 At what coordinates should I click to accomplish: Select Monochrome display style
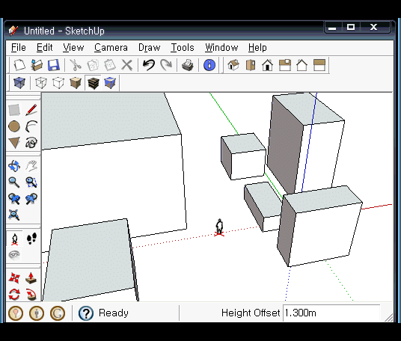[110, 83]
